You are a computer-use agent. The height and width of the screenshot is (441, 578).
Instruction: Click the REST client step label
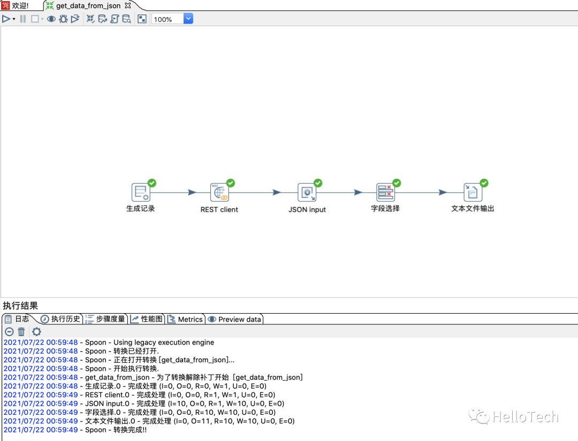point(219,209)
